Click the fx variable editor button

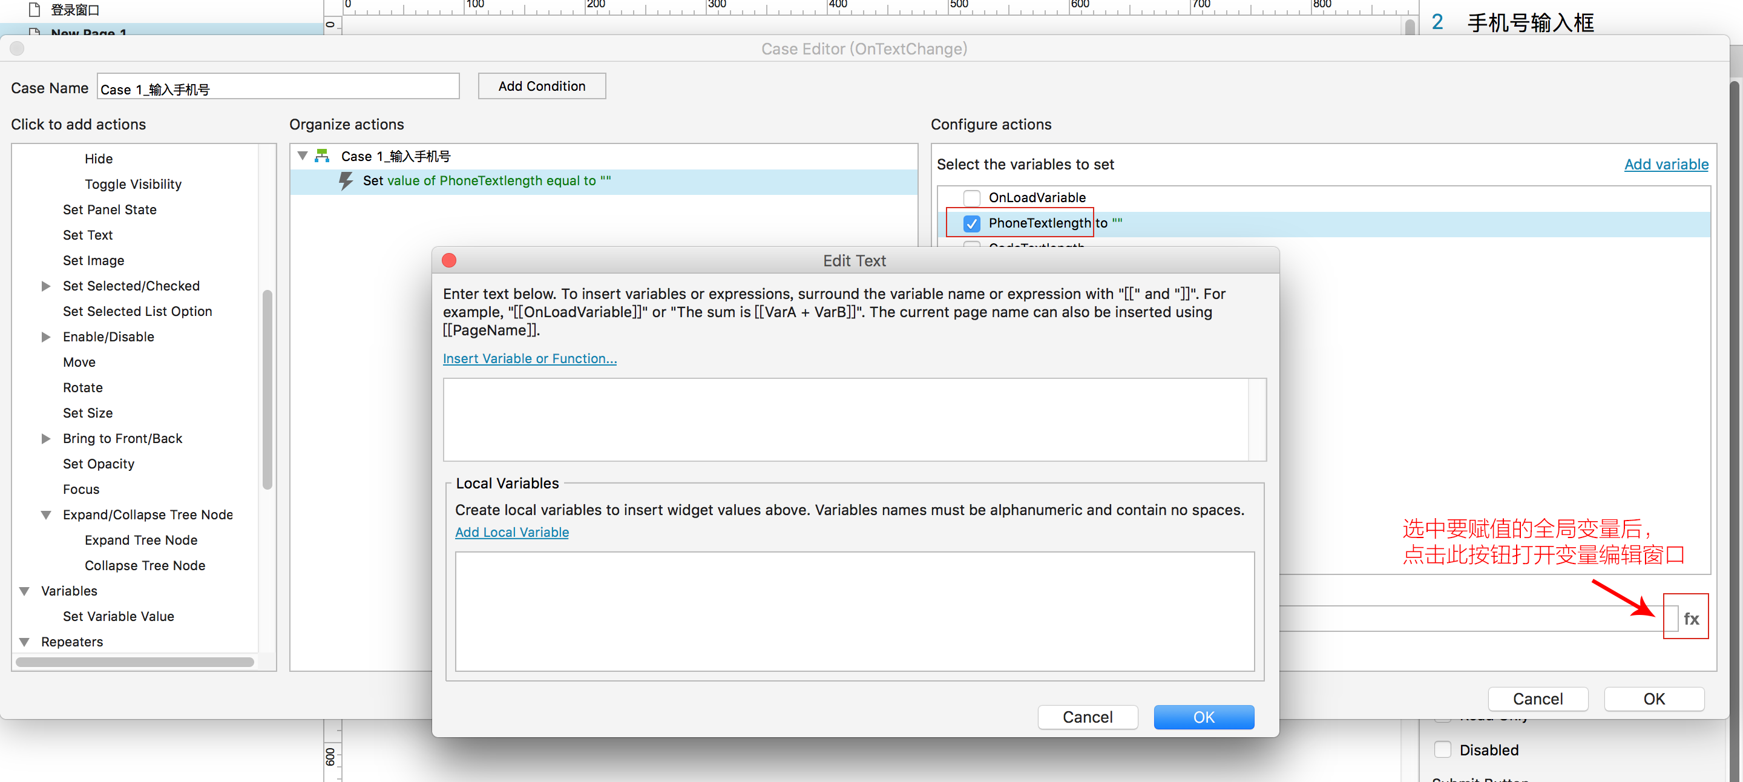click(1690, 619)
